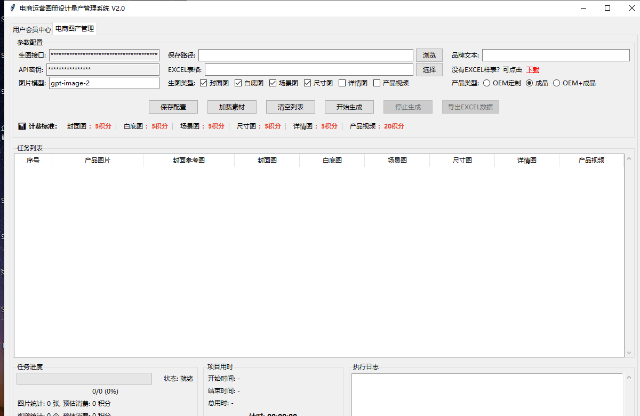Image resolution: width=640 pixels, height=416 pixels.
Task: Save settings with the 保存配置 button
Action: tap(173, 107)
